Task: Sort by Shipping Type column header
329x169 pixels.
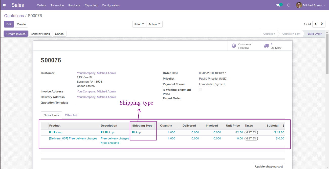Action: pyautogui.click(x=142, y=126)
